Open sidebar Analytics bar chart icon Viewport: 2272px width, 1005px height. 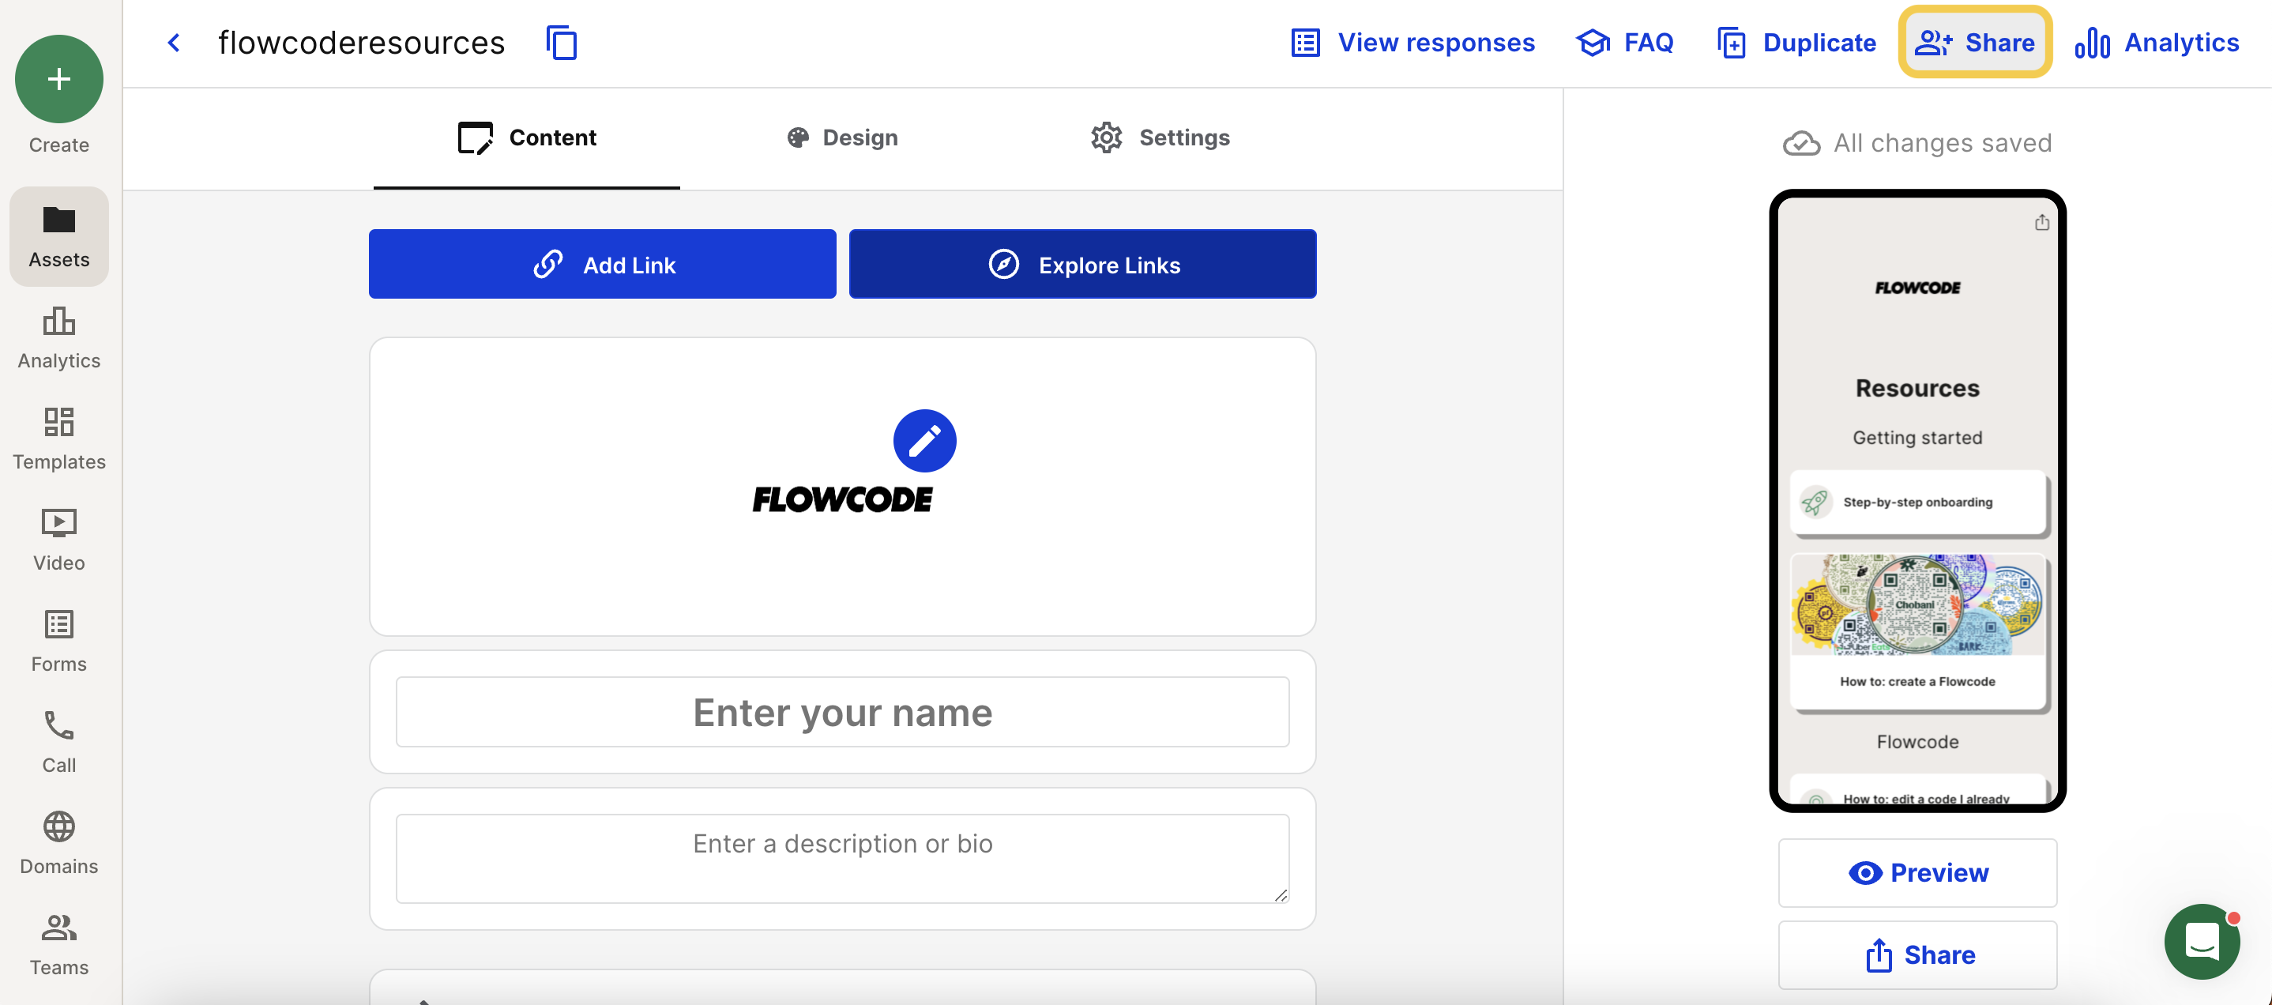(x=59, y=322)
